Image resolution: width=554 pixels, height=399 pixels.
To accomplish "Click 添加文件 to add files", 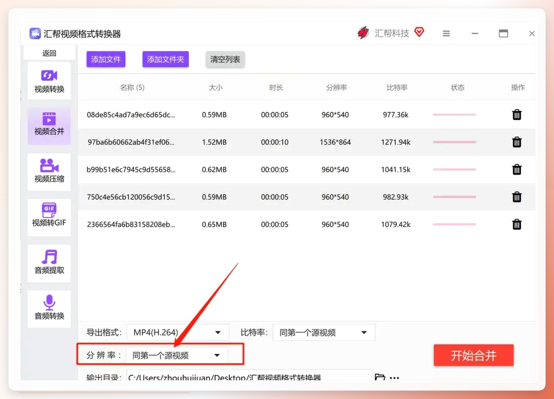I will tap(106, 59).
